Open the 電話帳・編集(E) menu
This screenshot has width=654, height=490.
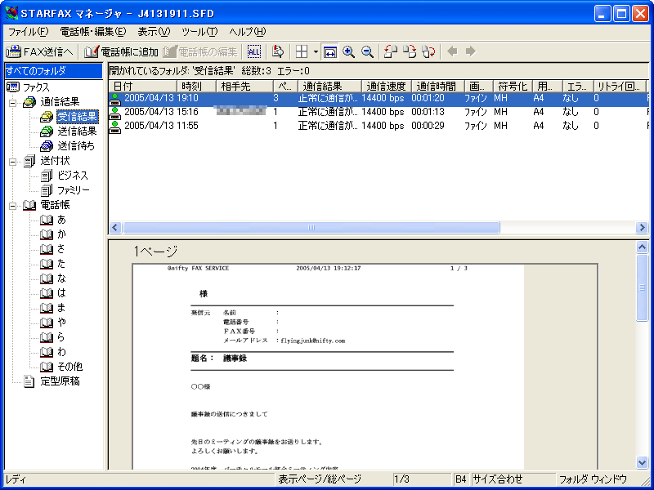coord(93,32)
